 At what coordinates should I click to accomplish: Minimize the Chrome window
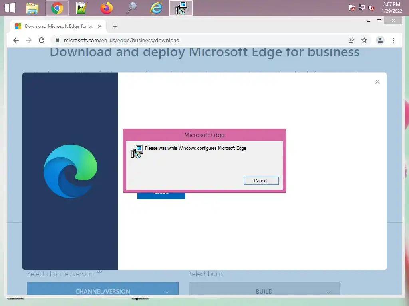pos(368,21)
